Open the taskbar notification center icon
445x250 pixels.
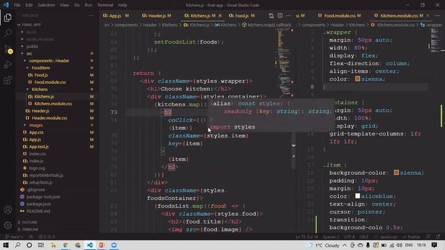point(434,245)
